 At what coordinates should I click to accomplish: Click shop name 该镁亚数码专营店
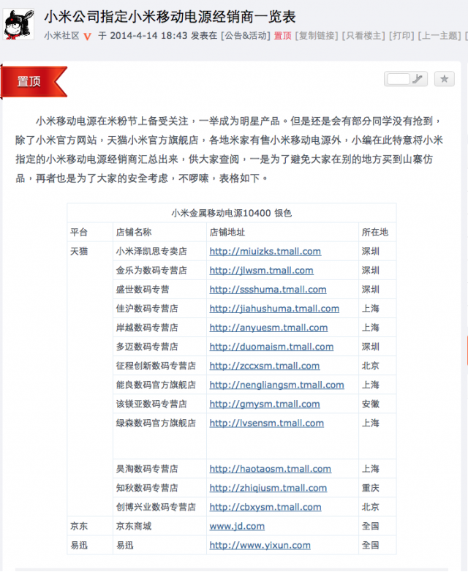coord(151,404)
